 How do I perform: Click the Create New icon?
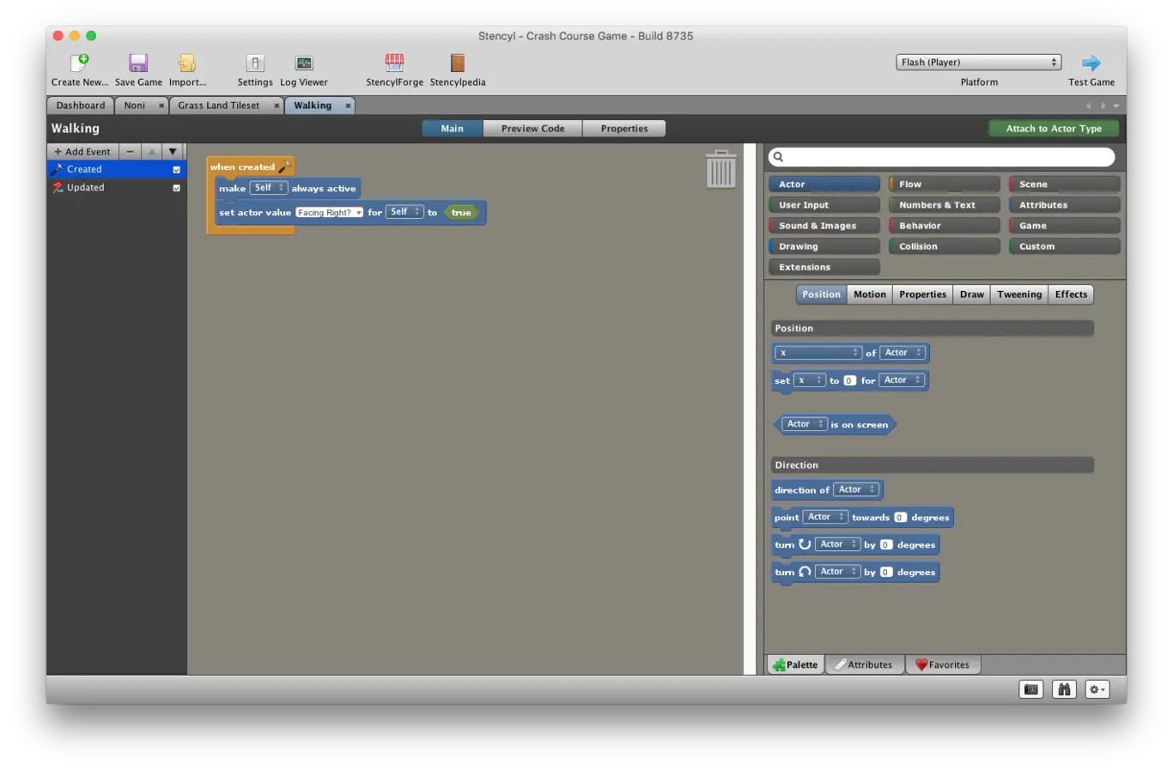[x=79, y=63]
